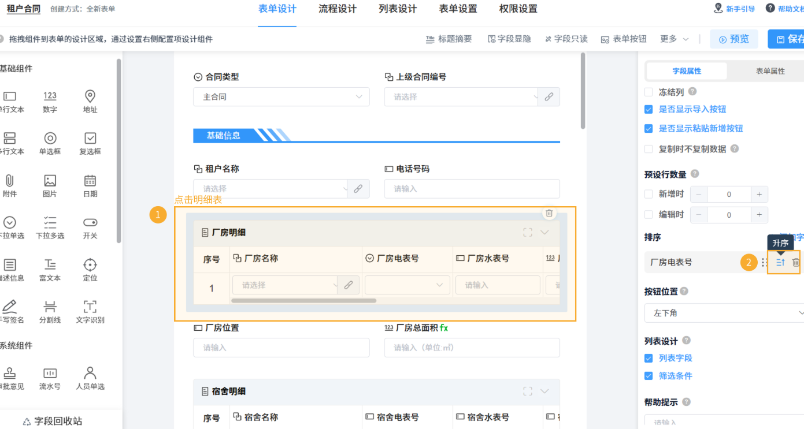The image size is (804, 429).
Task: Open 标题摘要 settings
Action: tap(449, 39)
